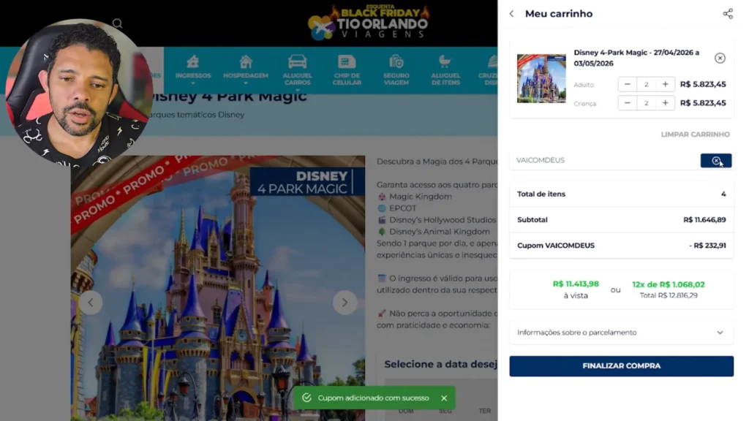Open Tio Orlando Viagens logo homepage
Screen dimensions: 749x421
(x=369, y=23)
